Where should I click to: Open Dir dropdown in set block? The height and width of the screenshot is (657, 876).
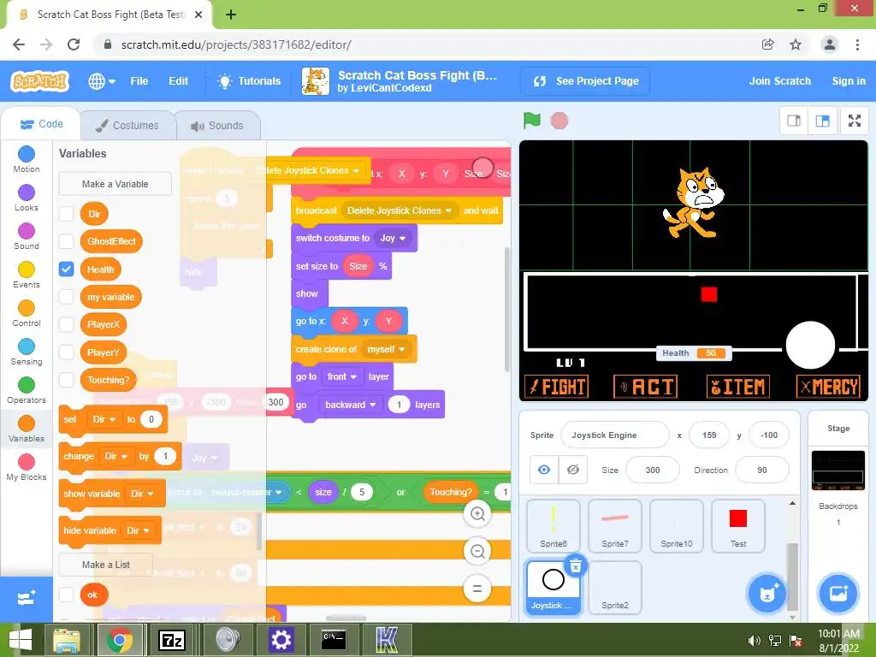104,419
